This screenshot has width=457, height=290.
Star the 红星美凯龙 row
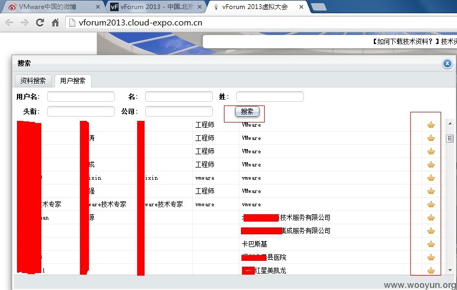[x=431, y=271]
